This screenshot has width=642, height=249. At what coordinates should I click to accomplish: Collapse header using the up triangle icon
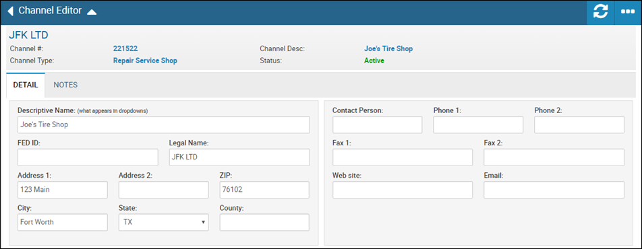pyautogui.click(x=92, y=12)
